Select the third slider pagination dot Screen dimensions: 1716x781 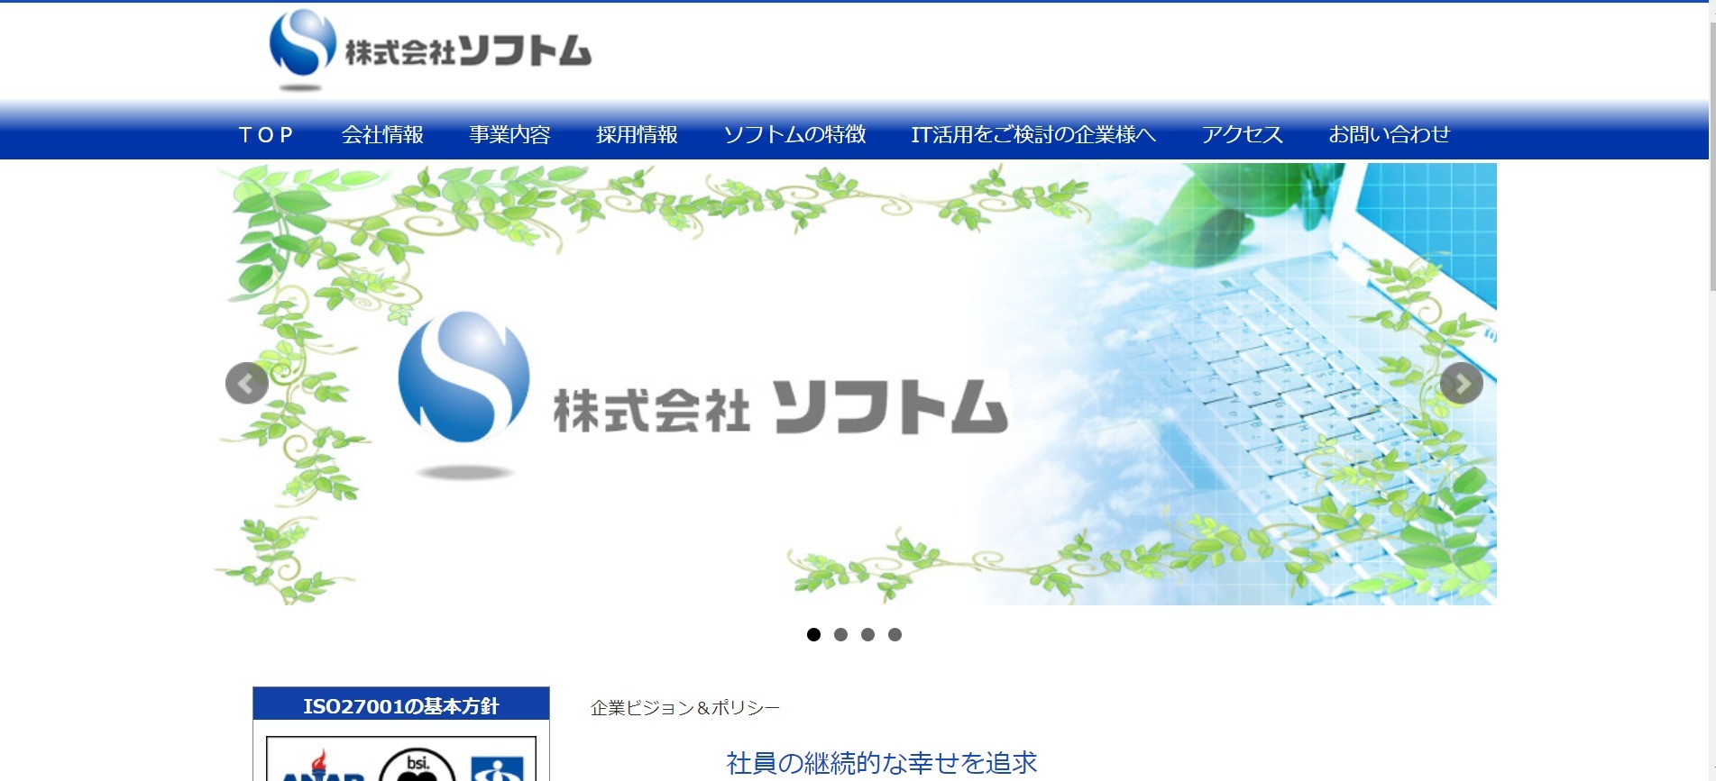coord(867,634)
